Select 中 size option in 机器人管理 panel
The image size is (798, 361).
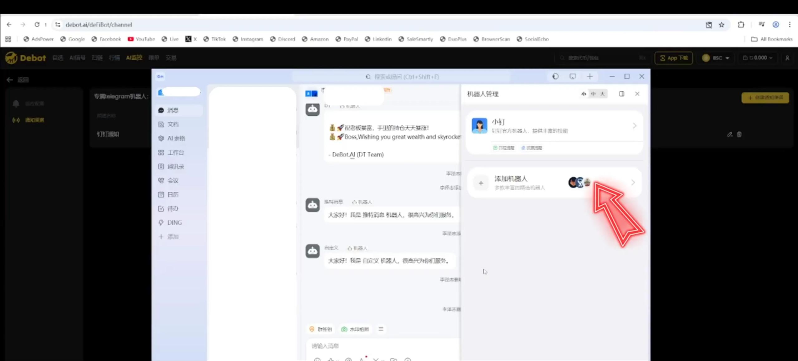(x=593, y=94)
